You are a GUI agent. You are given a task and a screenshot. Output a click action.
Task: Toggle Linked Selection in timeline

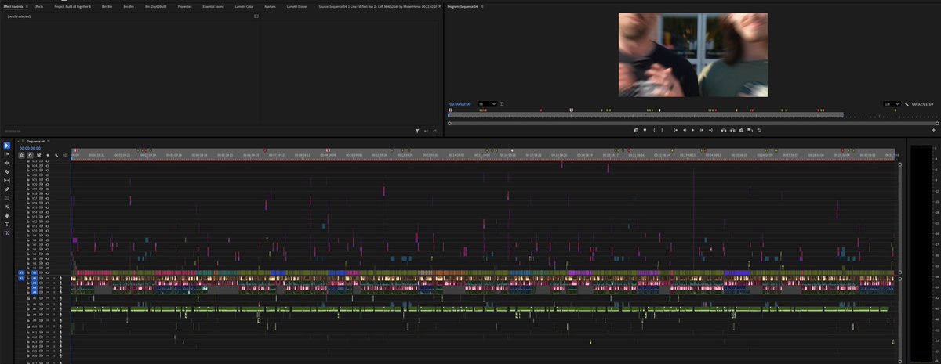tap(39, 155)
